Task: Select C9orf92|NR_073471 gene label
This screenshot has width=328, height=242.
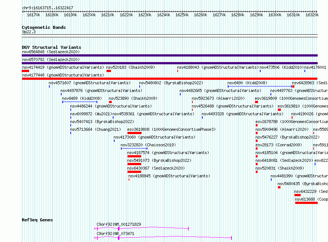Action: click(115, 234)
